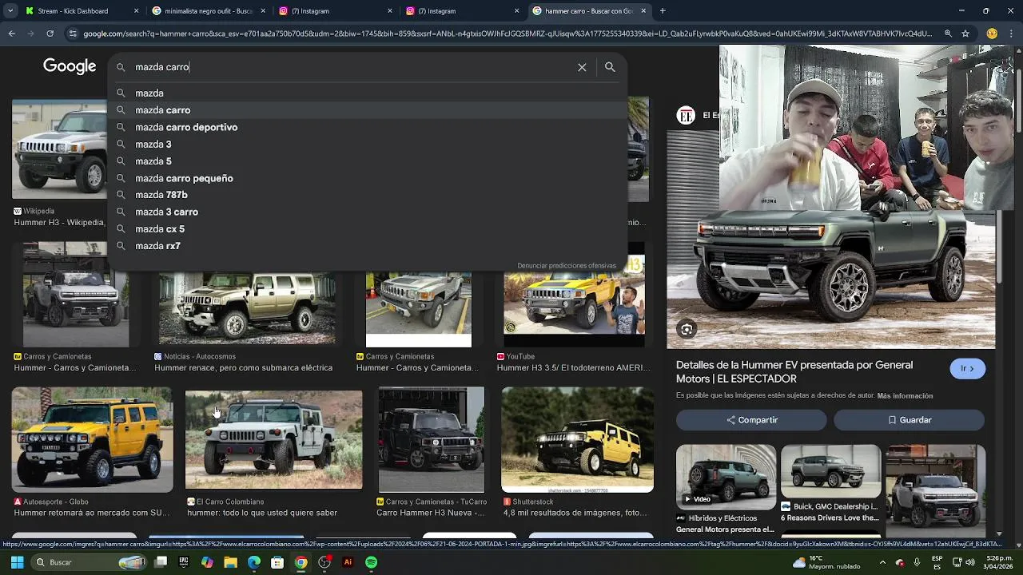The image size is (1023, 575).
Task: Open large Hummer EV preview image
Action: click(x=831, y=280)
